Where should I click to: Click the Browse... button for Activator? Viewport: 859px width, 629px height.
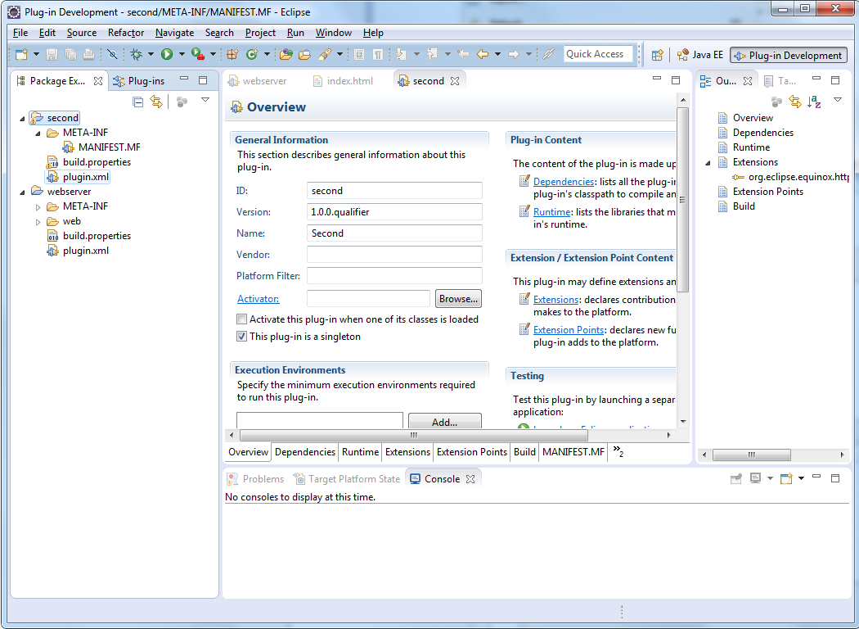click(x=458, y=299)
